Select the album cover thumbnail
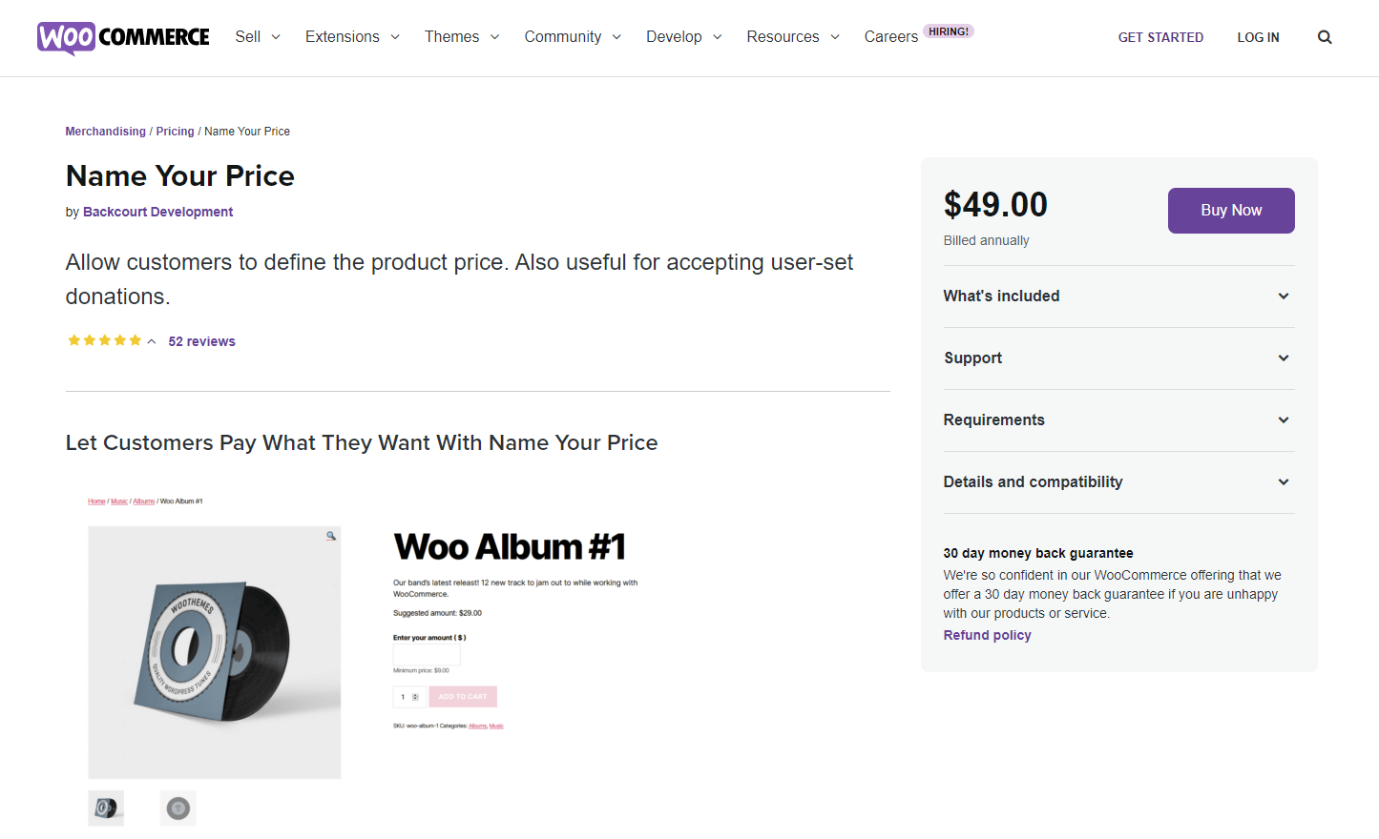Screen dimensions: 1379x839 tap(106, 808)
